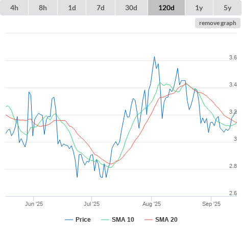
Task: Click the Jul '25 axis tick label
Action: tap(91, 204)
